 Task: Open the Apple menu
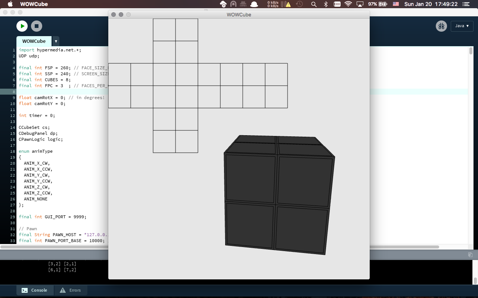[10, 4]
